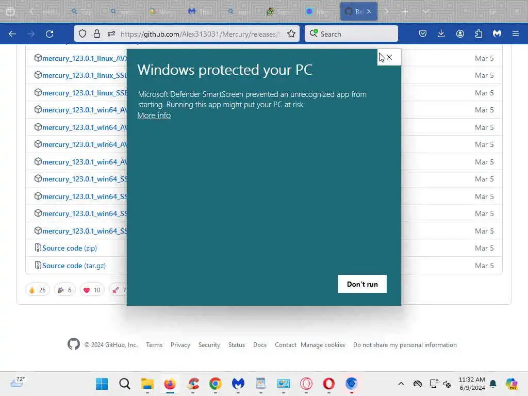Open Opera GX from the taskbar
Viewport: 528px width, 396px height.
pos(306,384)
